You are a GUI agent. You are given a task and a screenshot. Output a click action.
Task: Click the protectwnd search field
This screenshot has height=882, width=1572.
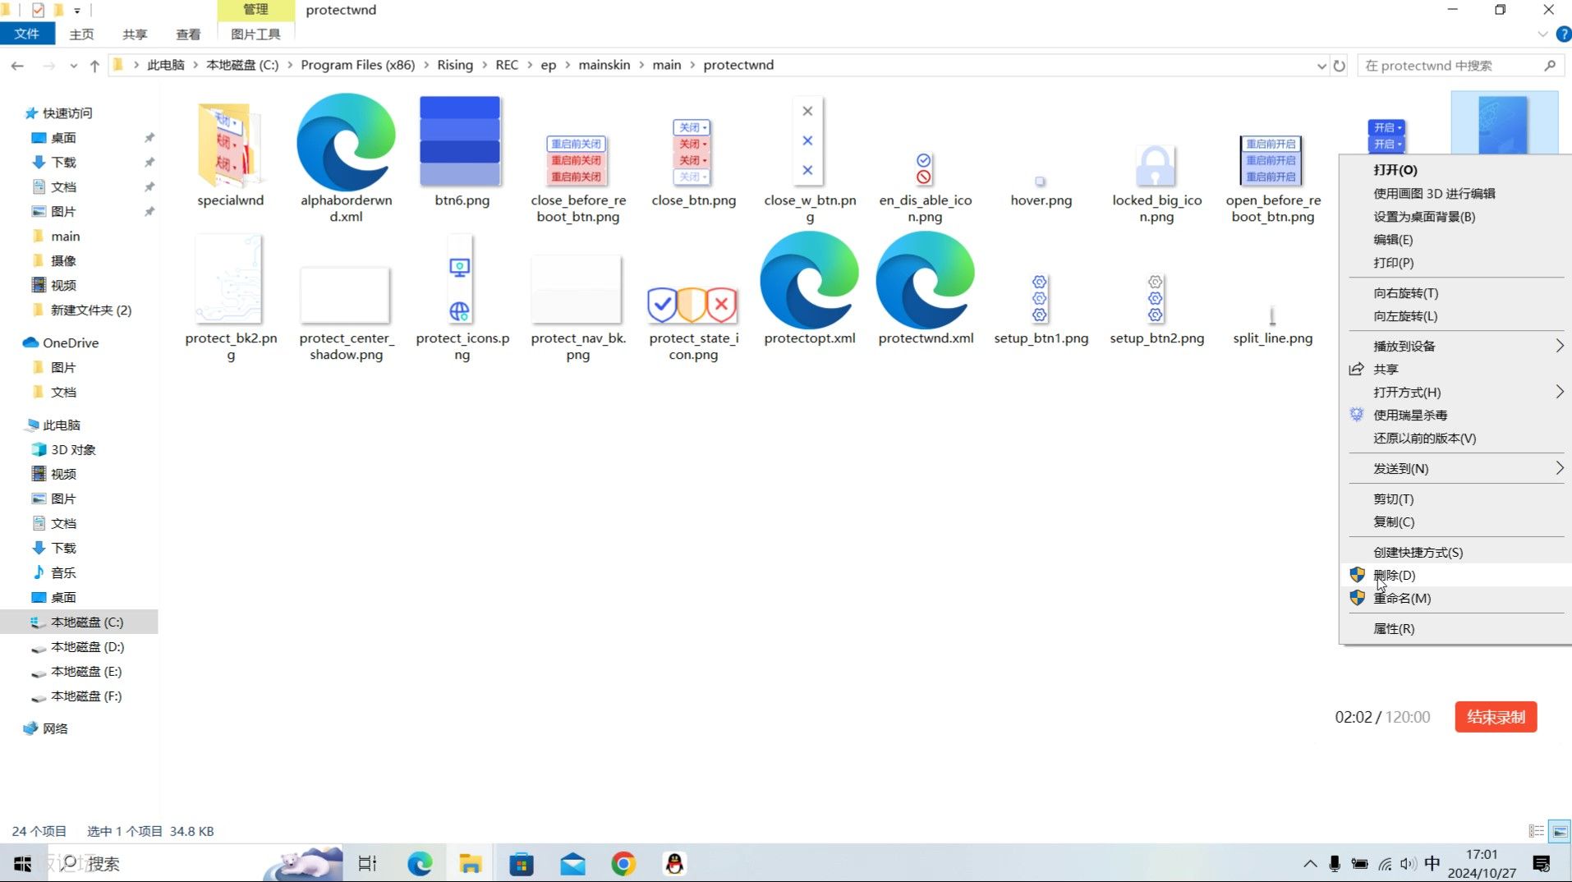point(1459,66)
